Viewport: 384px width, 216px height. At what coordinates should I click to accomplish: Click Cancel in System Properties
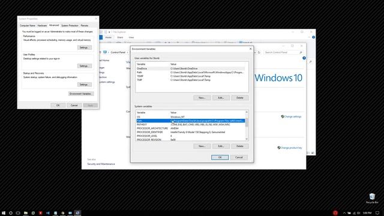(x=74, y=106)
